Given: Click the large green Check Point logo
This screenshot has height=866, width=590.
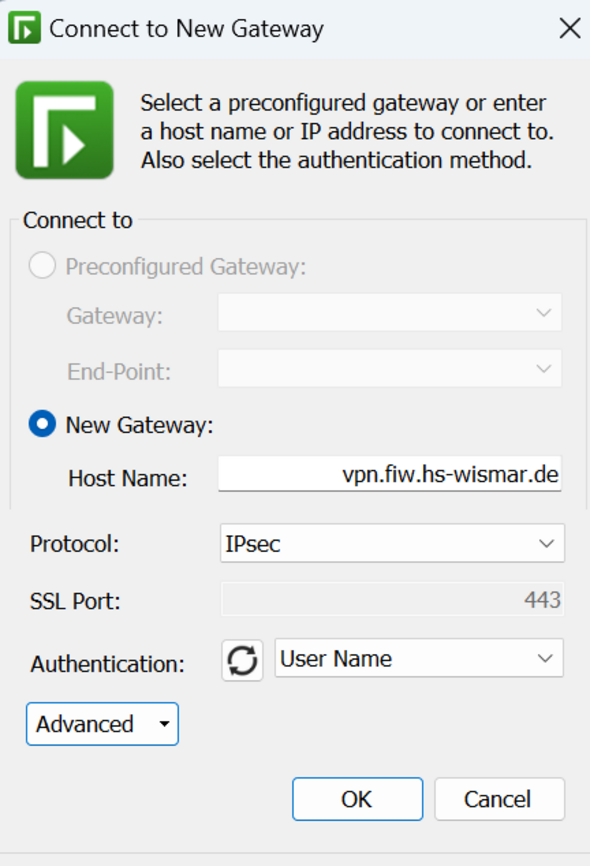Looking at the screenshot, I should pos(64,130).
